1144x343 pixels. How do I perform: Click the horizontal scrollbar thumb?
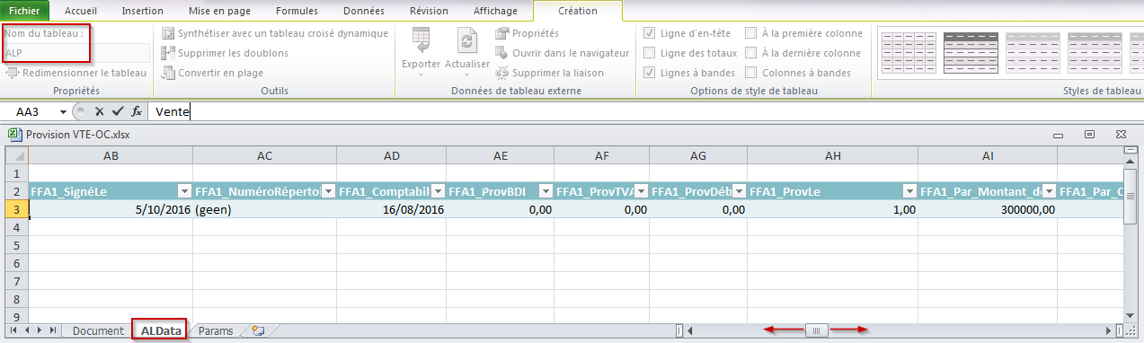(x=816, y=330)
